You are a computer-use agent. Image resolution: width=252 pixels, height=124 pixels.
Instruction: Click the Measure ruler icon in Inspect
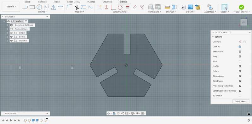pyautogui.click(x=168, y=7)
